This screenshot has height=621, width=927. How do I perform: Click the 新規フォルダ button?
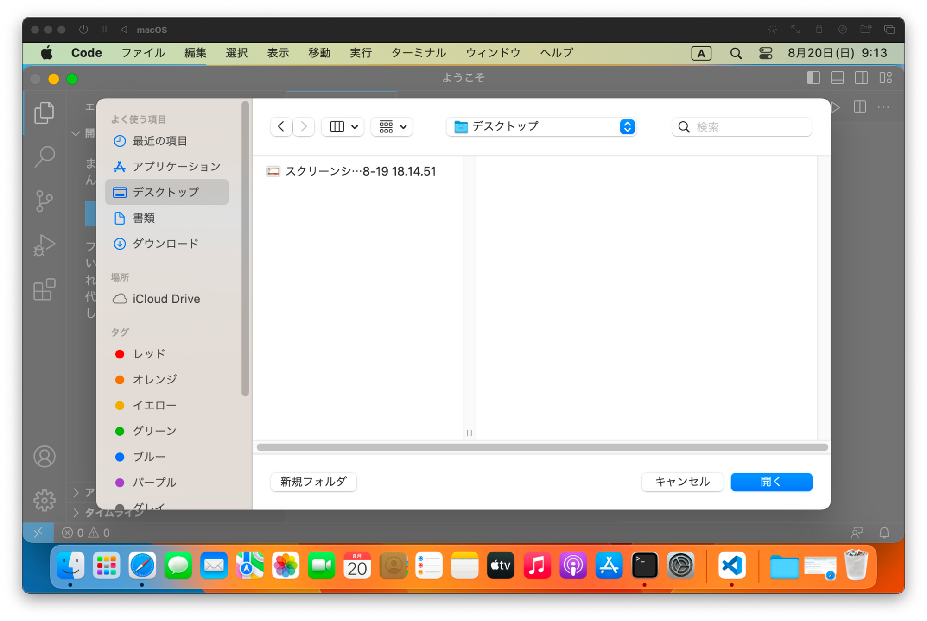click(313, 482)
